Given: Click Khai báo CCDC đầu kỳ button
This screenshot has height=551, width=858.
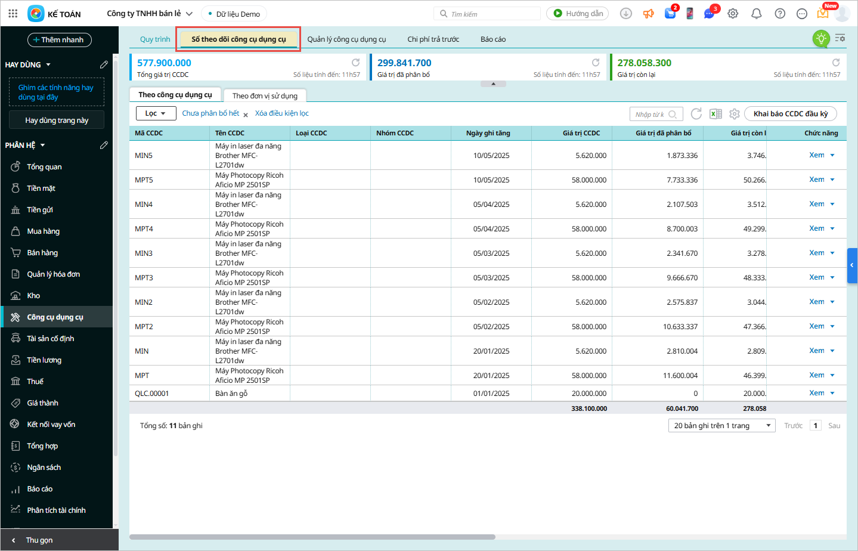Looking at the screenshot, I should (790, 114).
